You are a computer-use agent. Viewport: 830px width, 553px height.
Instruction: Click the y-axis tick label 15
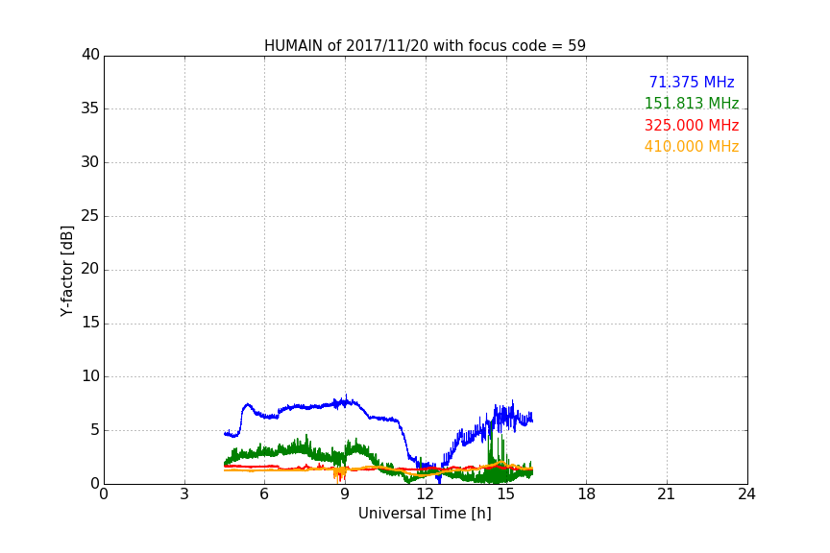pos(90,323)
